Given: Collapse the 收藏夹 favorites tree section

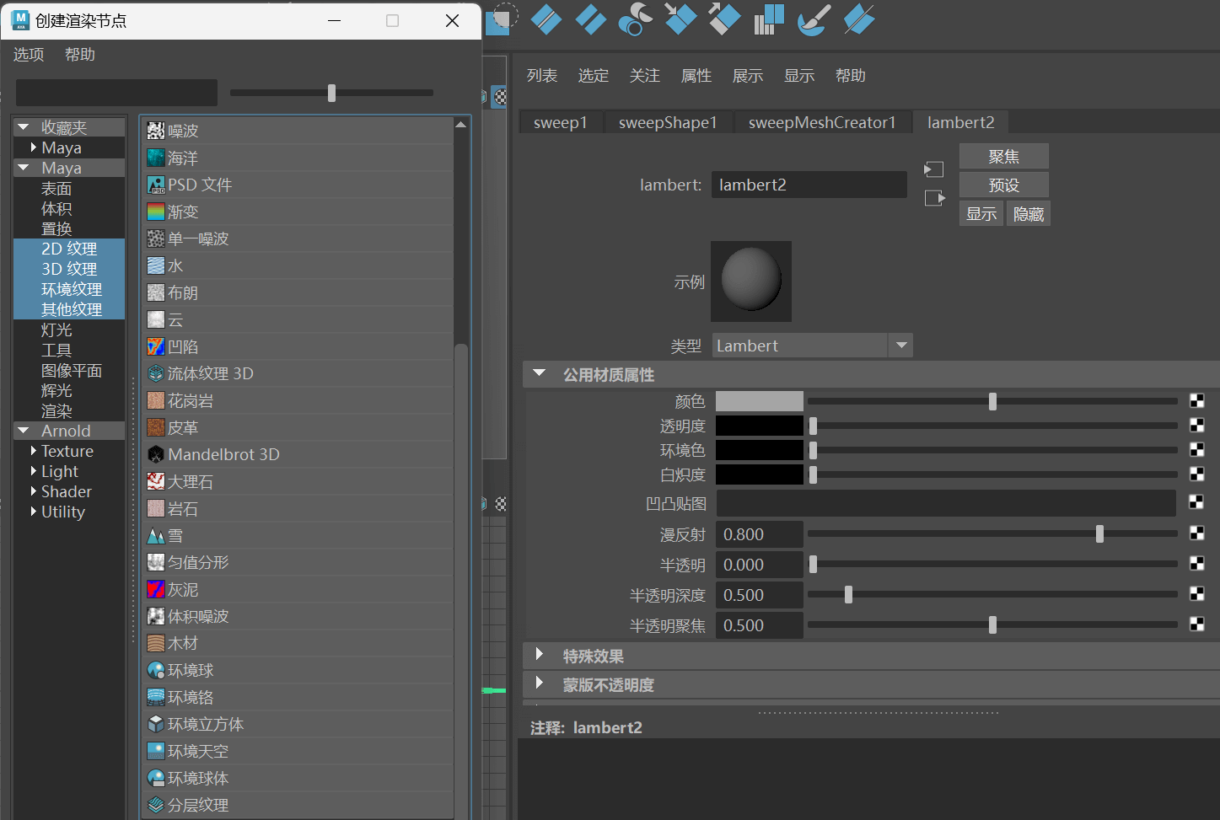Looking at the screenshot, I should (23, 127).
